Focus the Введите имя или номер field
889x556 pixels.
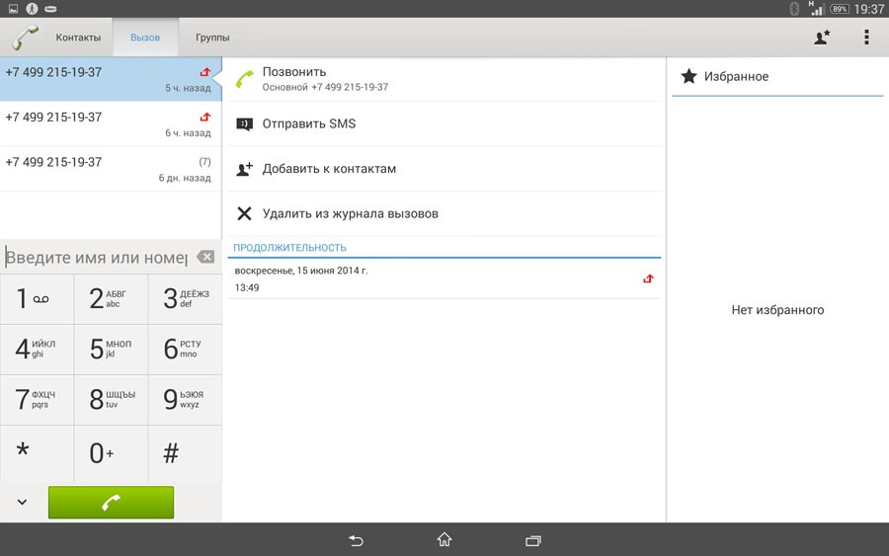tap(97, 258)
